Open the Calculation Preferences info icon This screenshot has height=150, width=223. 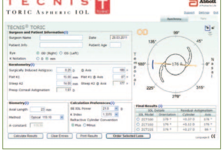(112, 103)
